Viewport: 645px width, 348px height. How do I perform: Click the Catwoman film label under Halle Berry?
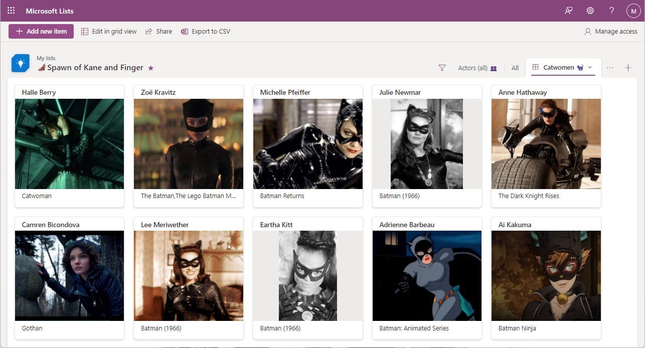click(x=37, y=196)
